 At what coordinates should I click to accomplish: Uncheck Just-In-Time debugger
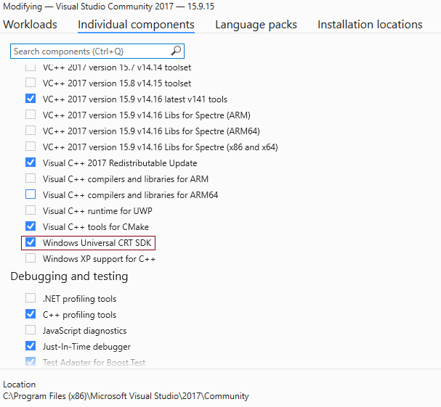tap(31, 346)
